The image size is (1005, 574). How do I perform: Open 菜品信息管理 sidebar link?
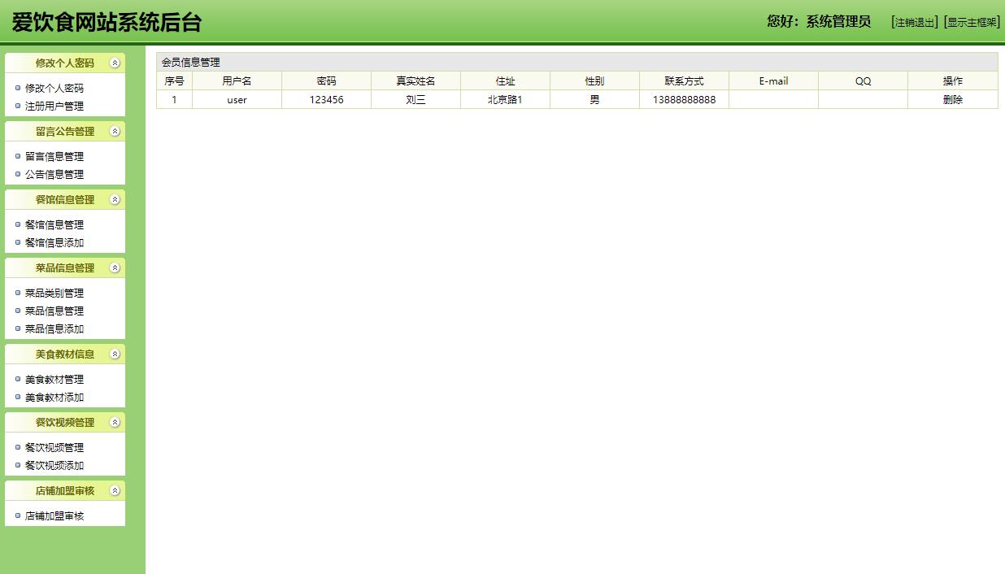tap(54, 311)
